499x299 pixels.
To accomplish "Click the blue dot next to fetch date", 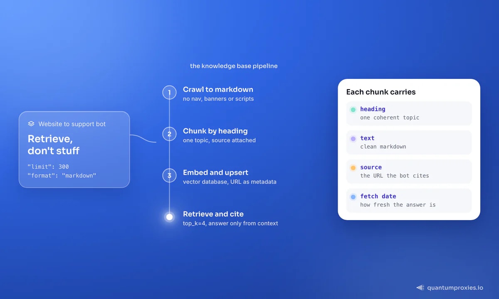I will coord(353,197).
